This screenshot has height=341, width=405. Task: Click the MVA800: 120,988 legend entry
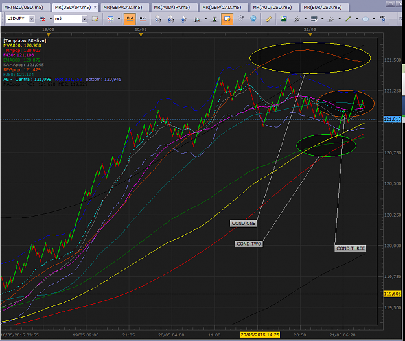[22, 45]
